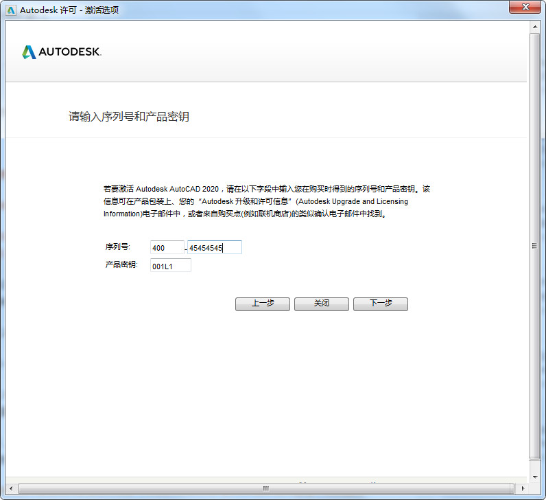Click the 序列号: label
Viewport: 546px width, 500px height.
pos(118,247)
